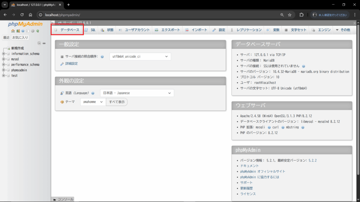
Task: Click help icon next to サーバ接続の照合順序
Action: [x=102, y=56]
